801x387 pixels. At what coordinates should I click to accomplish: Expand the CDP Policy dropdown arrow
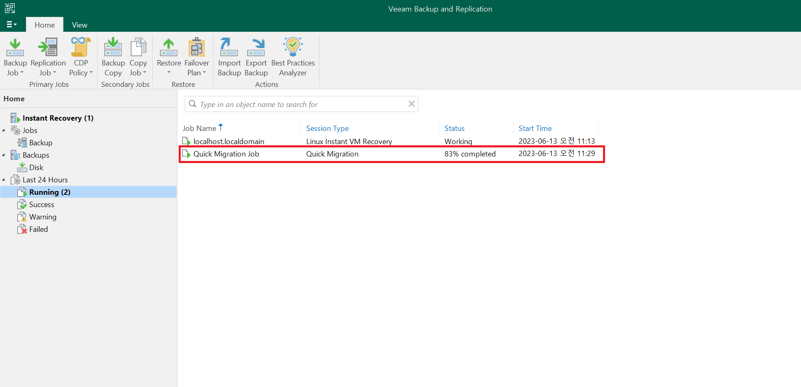click(91, 72)
